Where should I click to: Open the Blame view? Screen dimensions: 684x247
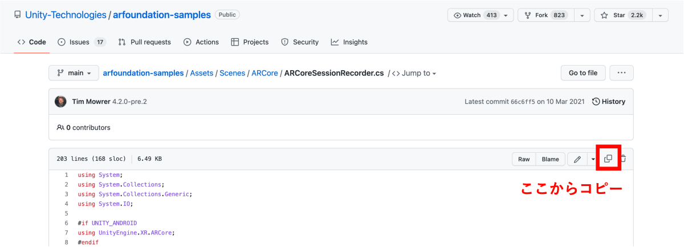coord(550,159)
